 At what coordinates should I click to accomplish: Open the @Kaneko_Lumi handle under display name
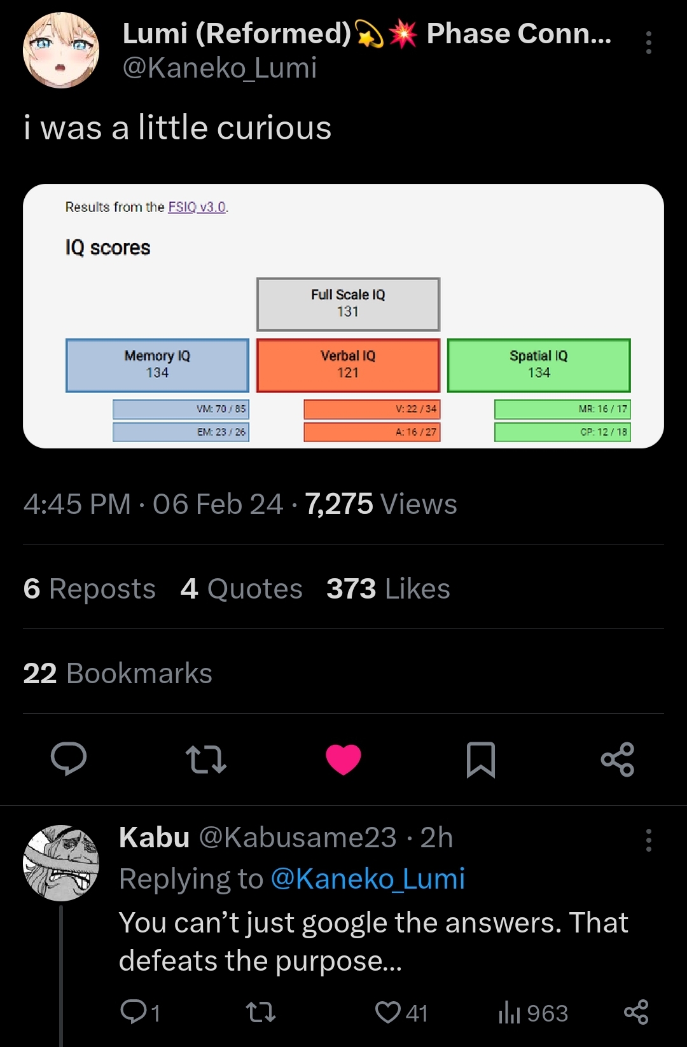[219, 68]
